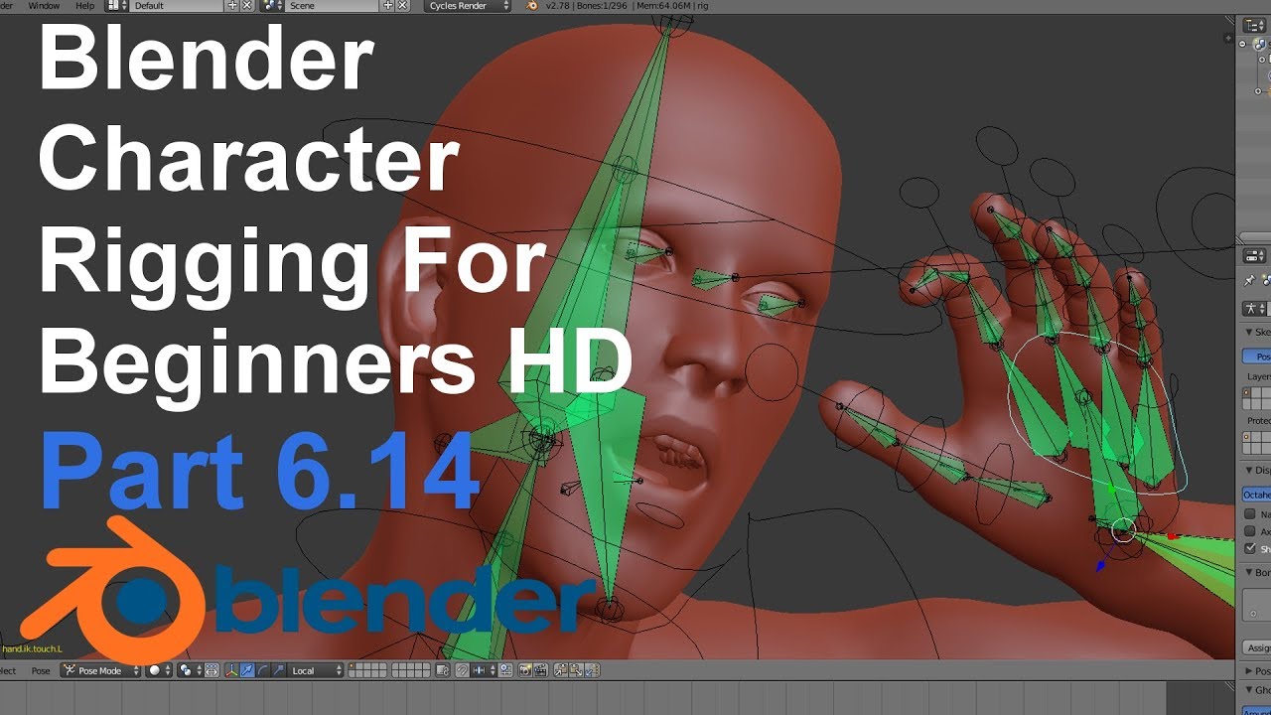
Task: Click the Default screen layout field
Action: (x=179, y=6)
